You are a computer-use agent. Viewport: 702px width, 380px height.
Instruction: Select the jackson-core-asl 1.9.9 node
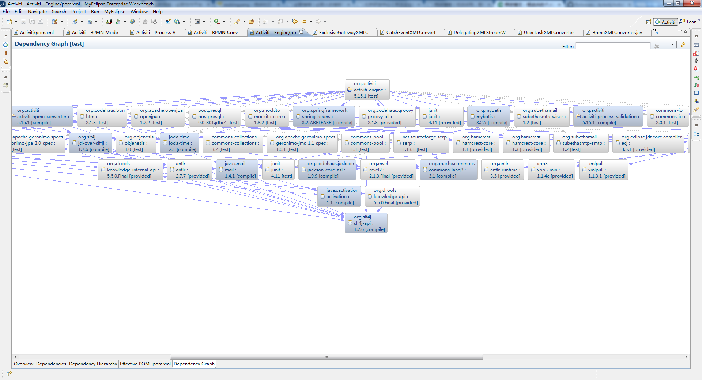(327, 170)
